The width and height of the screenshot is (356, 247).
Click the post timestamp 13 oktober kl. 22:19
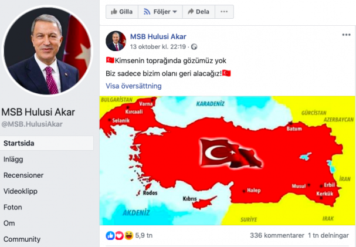coord(158,47)
